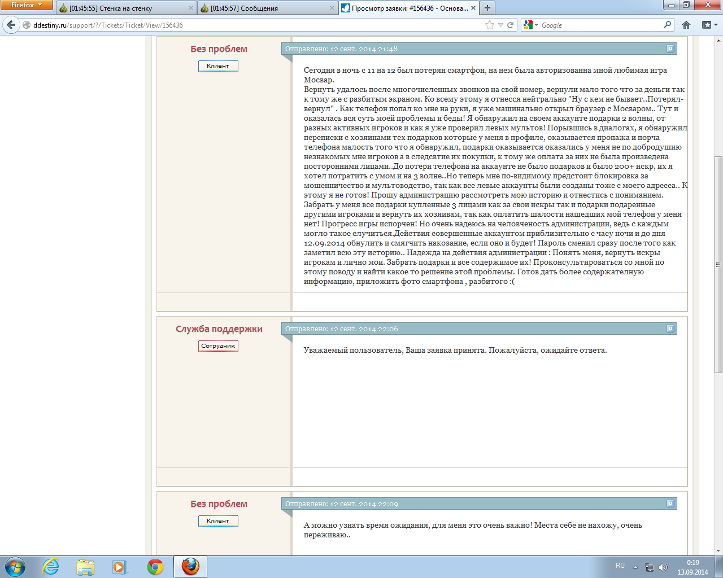Click the text 'А можно узнать время ожидания'
The image size is (723, 578).
[367, 526]
